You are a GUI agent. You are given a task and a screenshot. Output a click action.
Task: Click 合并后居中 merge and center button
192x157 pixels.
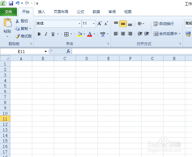165,34
